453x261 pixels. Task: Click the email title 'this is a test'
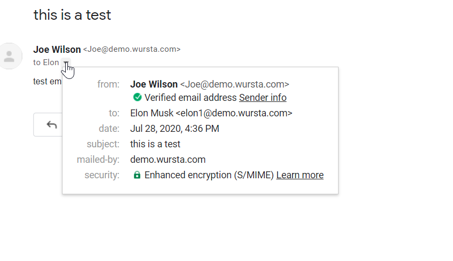[72, 15]
